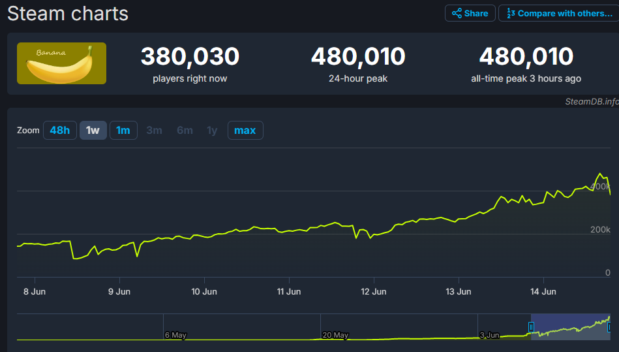Click the 9 Jun axis label
This screenshot has width=619, height=352.
click(119, 291)
